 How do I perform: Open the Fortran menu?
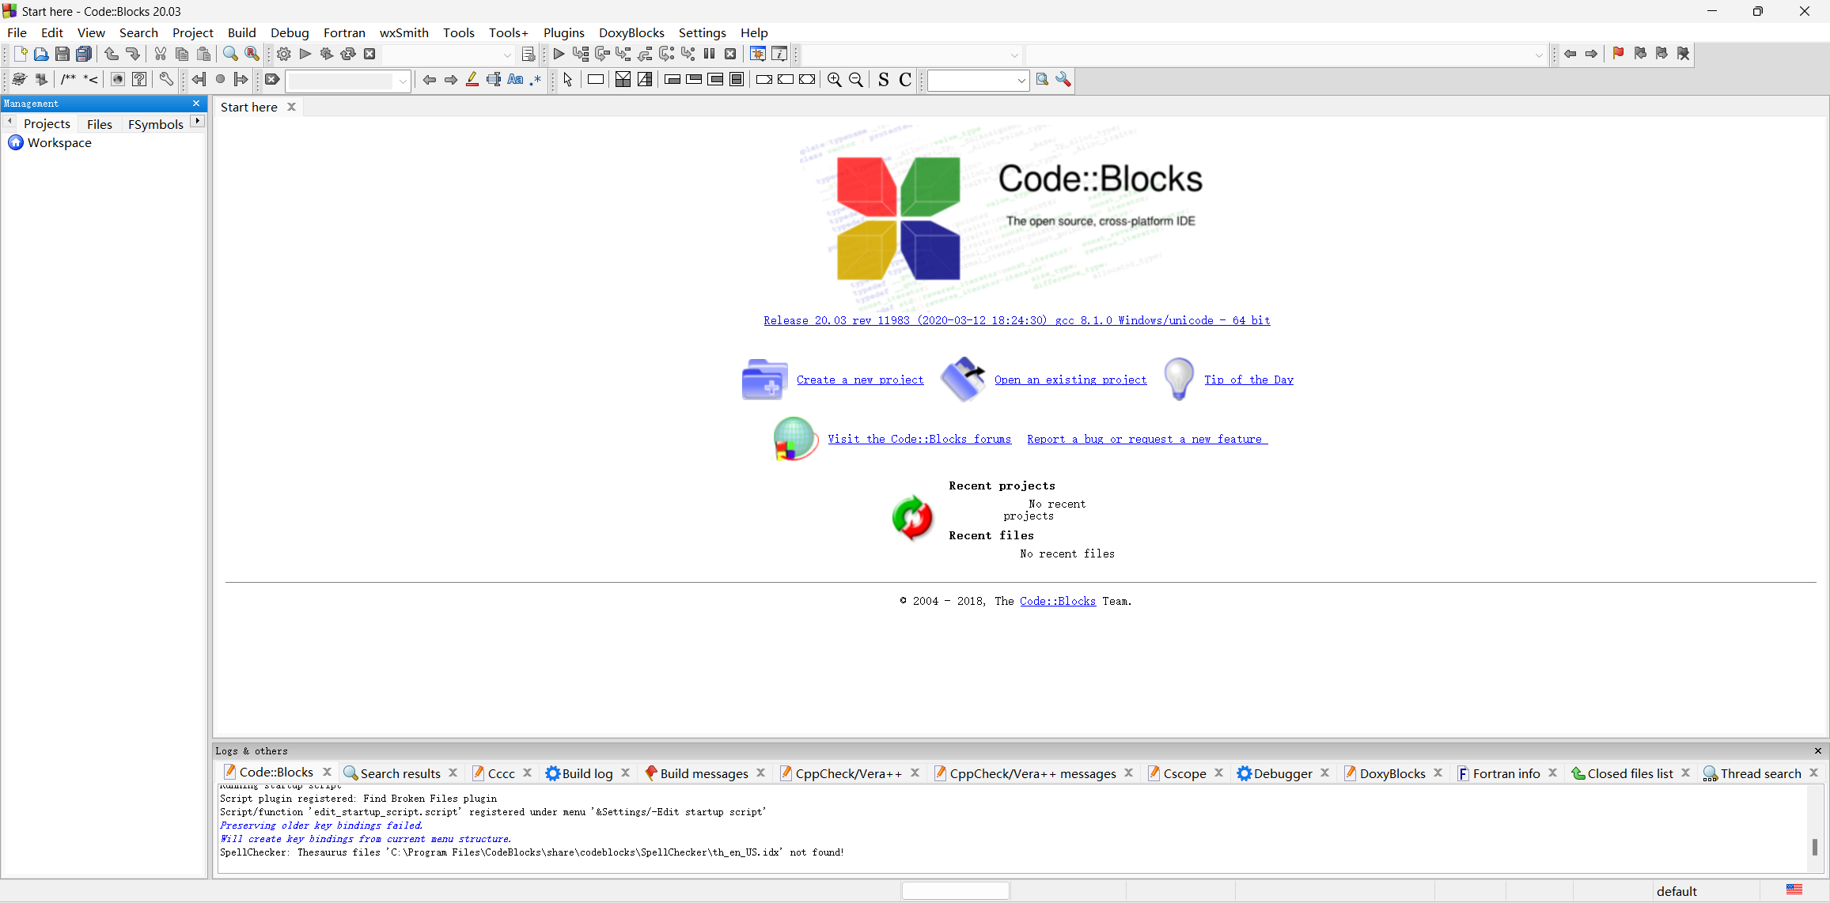(x=344, y=32)
